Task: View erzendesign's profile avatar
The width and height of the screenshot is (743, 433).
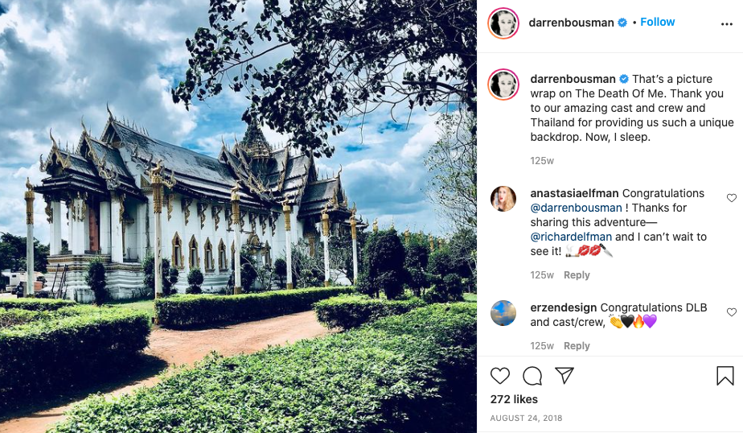Action: pos(503,313)
